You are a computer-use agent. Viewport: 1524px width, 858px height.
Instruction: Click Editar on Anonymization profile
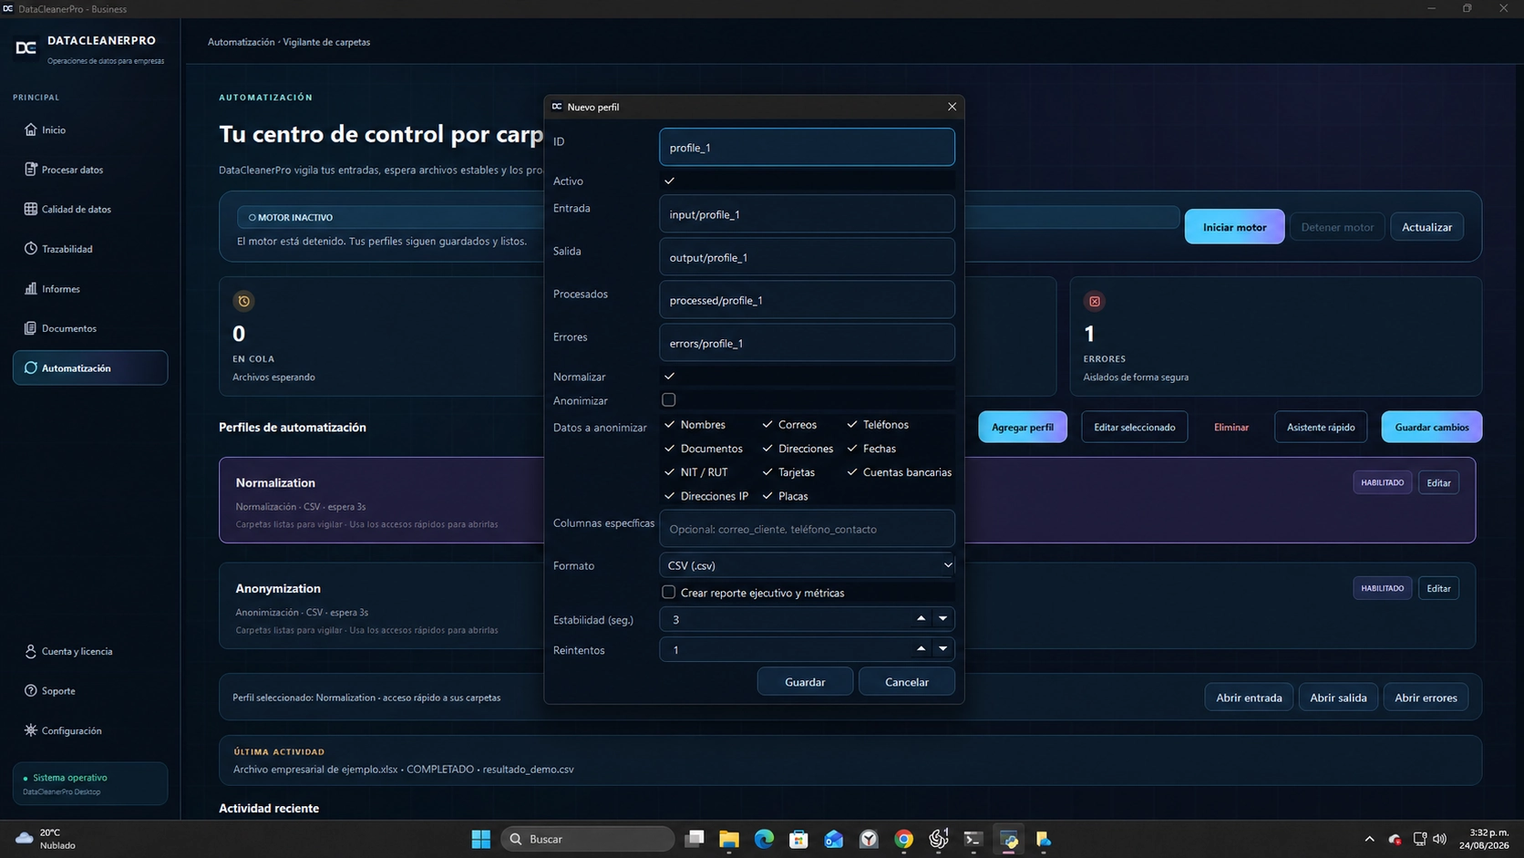1438,588
